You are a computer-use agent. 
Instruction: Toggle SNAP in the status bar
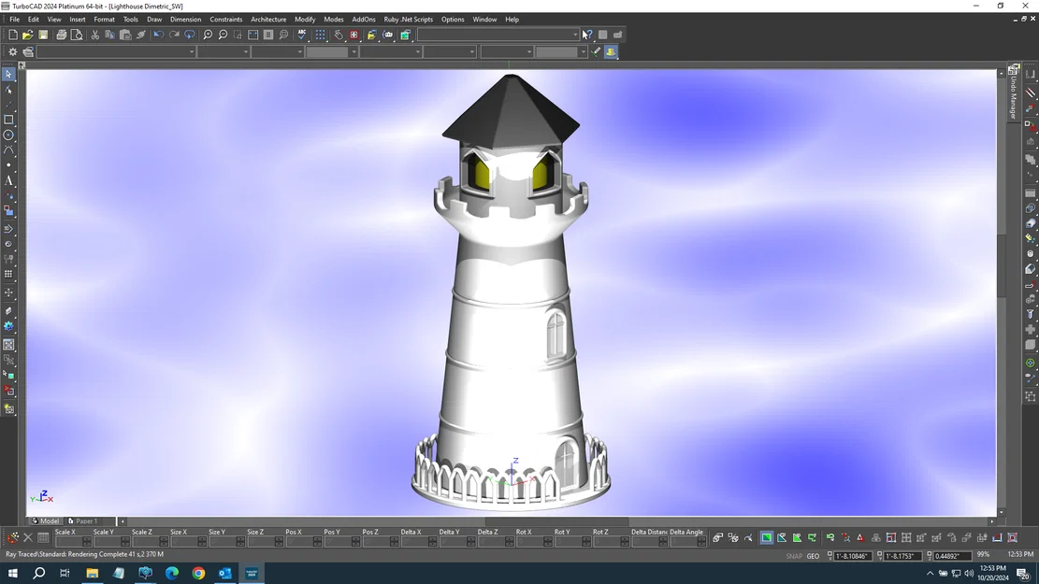click(793, 555)
